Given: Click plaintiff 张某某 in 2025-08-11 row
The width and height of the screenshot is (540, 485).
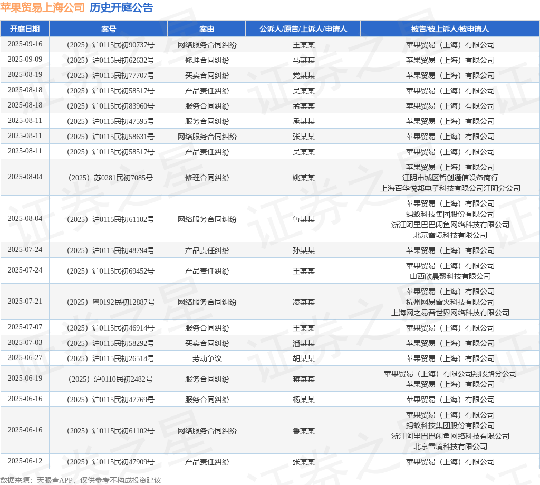Looking at the screenshot, I should [303, 137].
